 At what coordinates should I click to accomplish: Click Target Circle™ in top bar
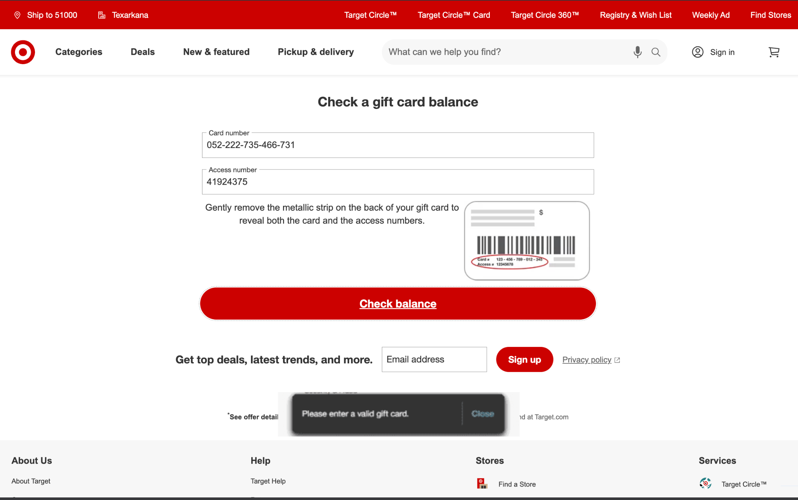(370, 15)
